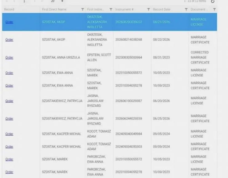228x178 pixels.
Task: Select PAROBCZAK, EWA ANNA in the 10/05/2023 row
Action: pos(96,159)
